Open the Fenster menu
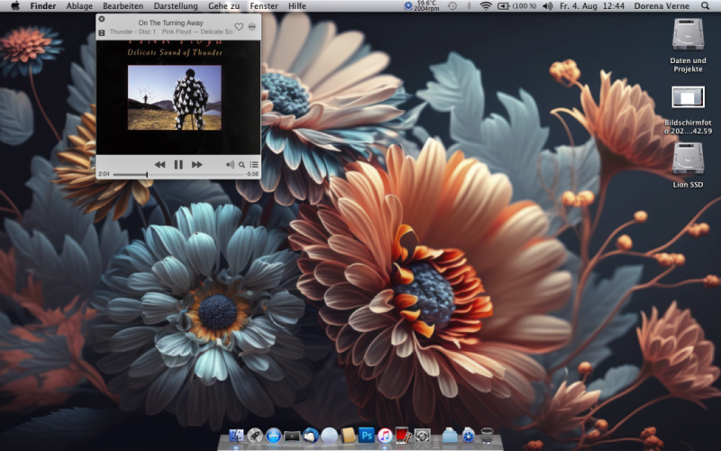Viewport: 721px width, 451px height. pyautogui.click(x=264, y=6)
